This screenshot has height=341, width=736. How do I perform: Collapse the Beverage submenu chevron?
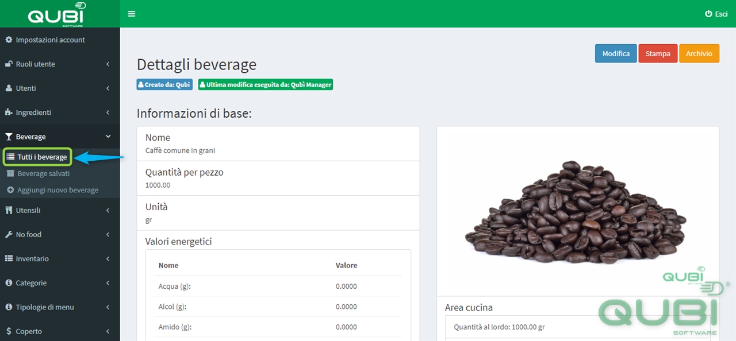coord(108,137)
